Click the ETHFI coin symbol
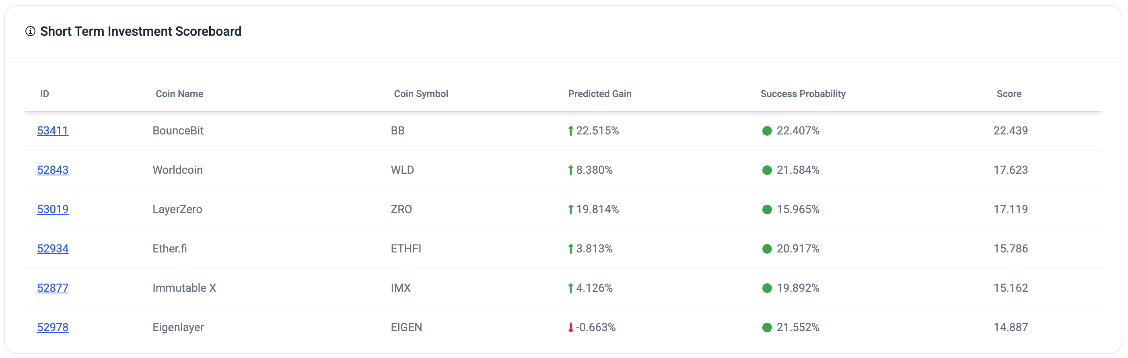The height and width of the screenshot is (358, 1128). coord(406,249)
